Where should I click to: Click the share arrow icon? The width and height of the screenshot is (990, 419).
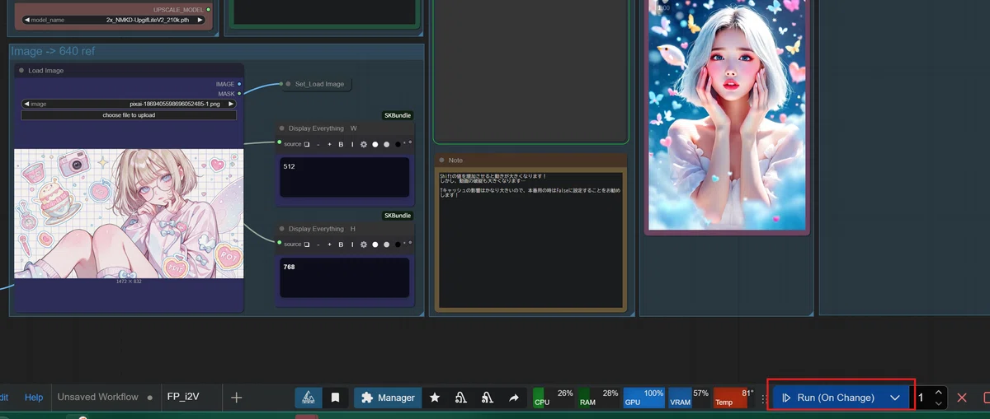tap(514, 398)
